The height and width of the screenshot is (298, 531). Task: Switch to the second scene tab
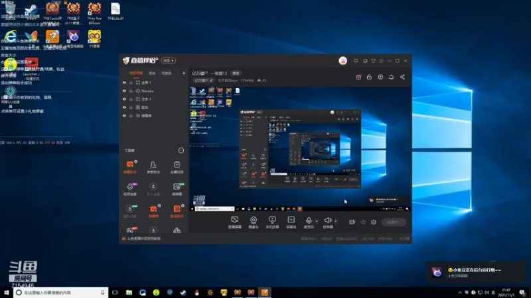[x=152, y=73]
